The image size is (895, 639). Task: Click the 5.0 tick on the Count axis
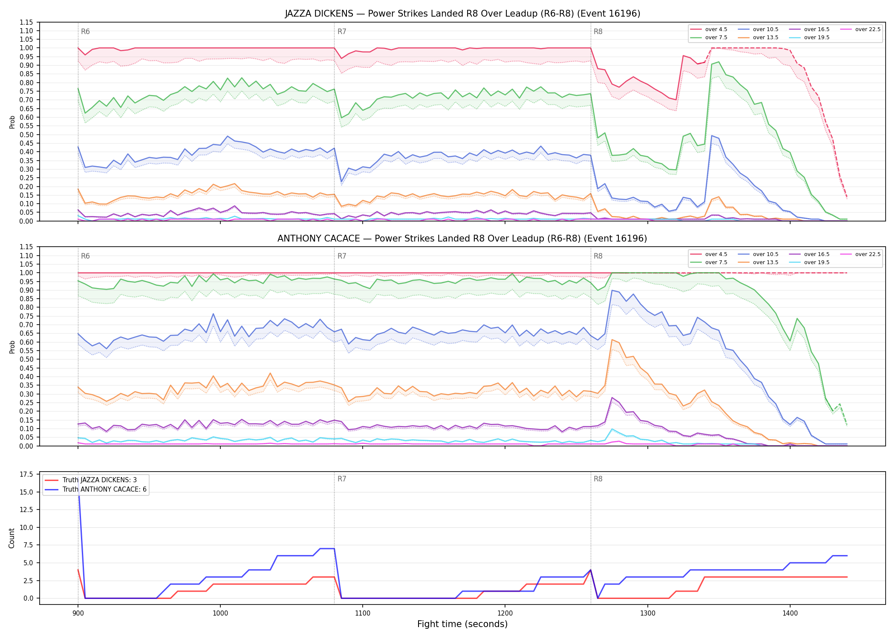(29, 563)
